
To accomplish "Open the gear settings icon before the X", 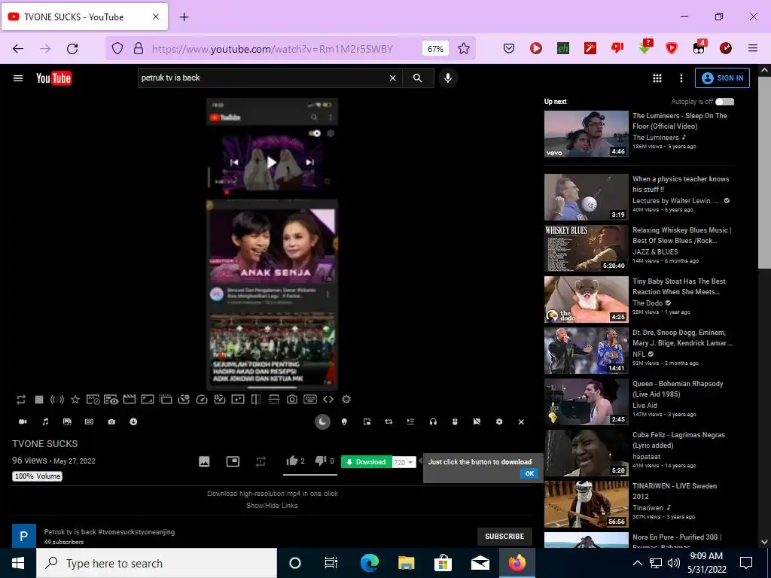I will pyautogui.click(x=499, y=421).
